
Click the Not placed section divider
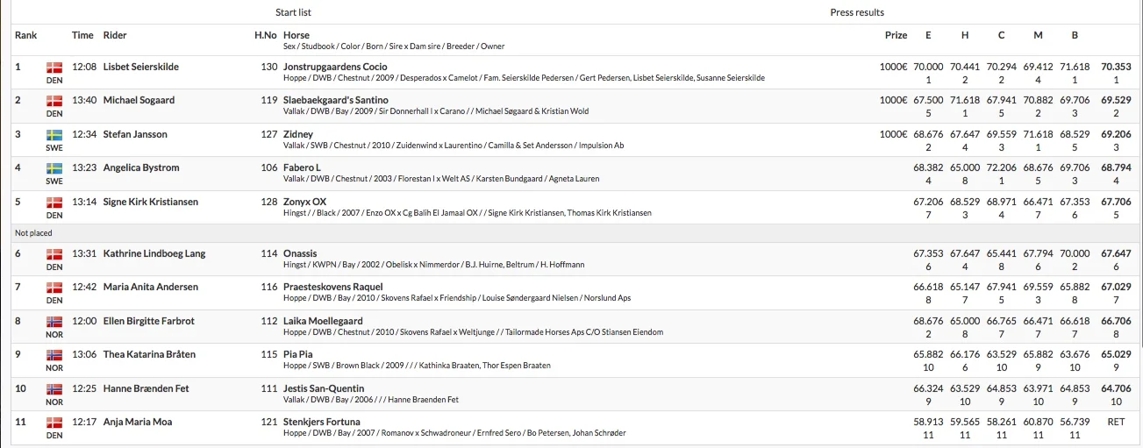pos(571,233)
